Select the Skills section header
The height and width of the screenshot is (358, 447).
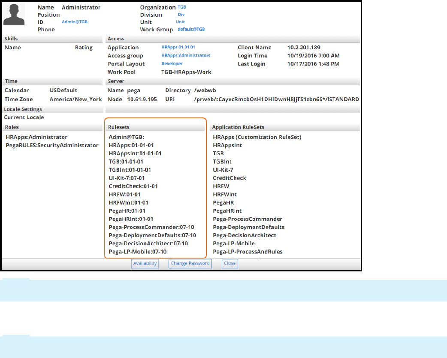52,39
